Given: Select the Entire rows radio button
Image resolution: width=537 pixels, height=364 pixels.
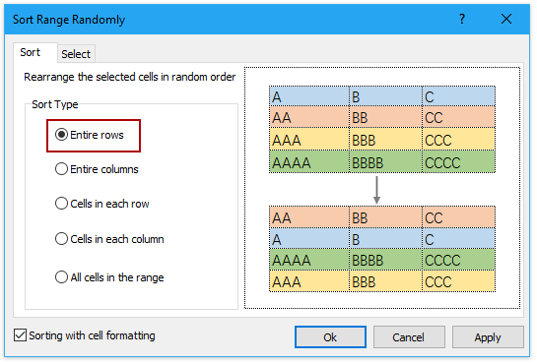Looking at the screenshot, I should click(x=61, y=135).
